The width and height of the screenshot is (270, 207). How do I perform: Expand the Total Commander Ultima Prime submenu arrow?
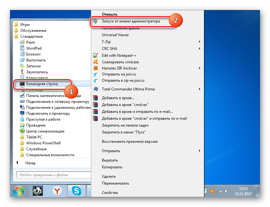coord(200,89)
